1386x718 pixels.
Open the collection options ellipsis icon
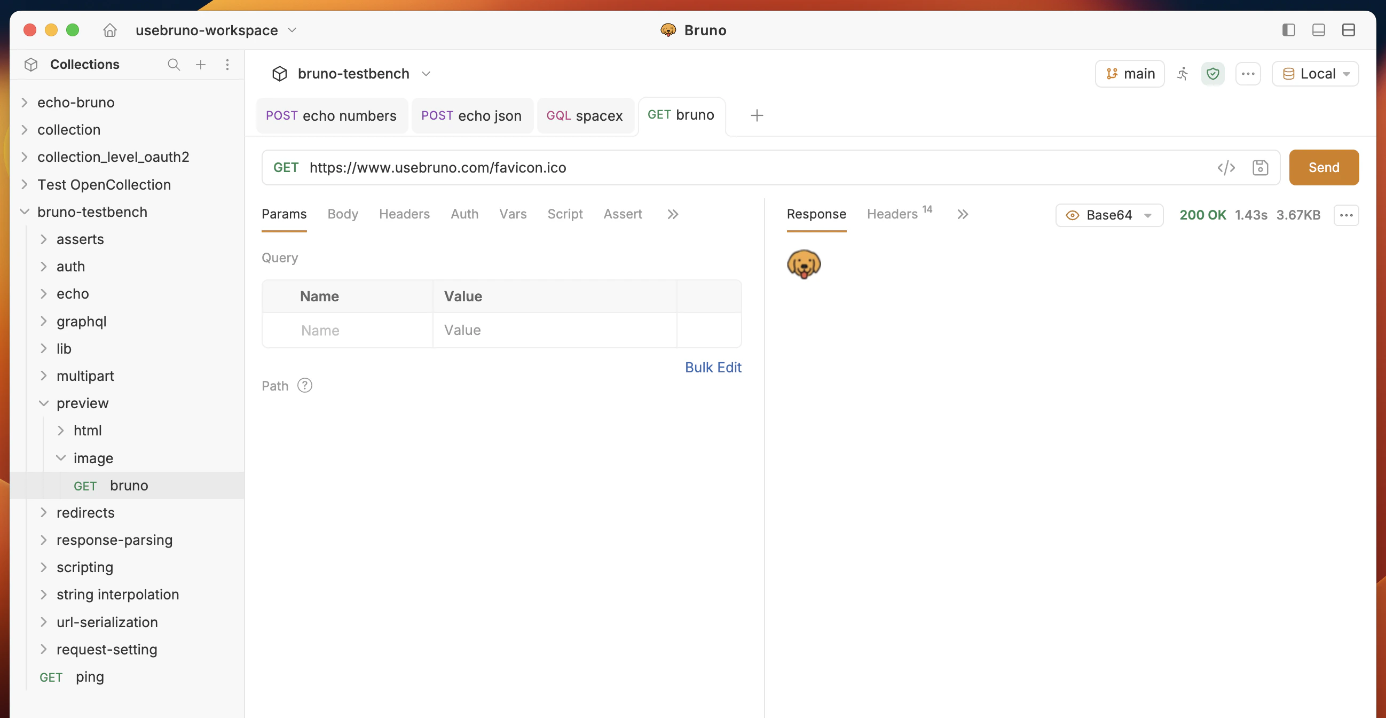tap(1248, 74)
